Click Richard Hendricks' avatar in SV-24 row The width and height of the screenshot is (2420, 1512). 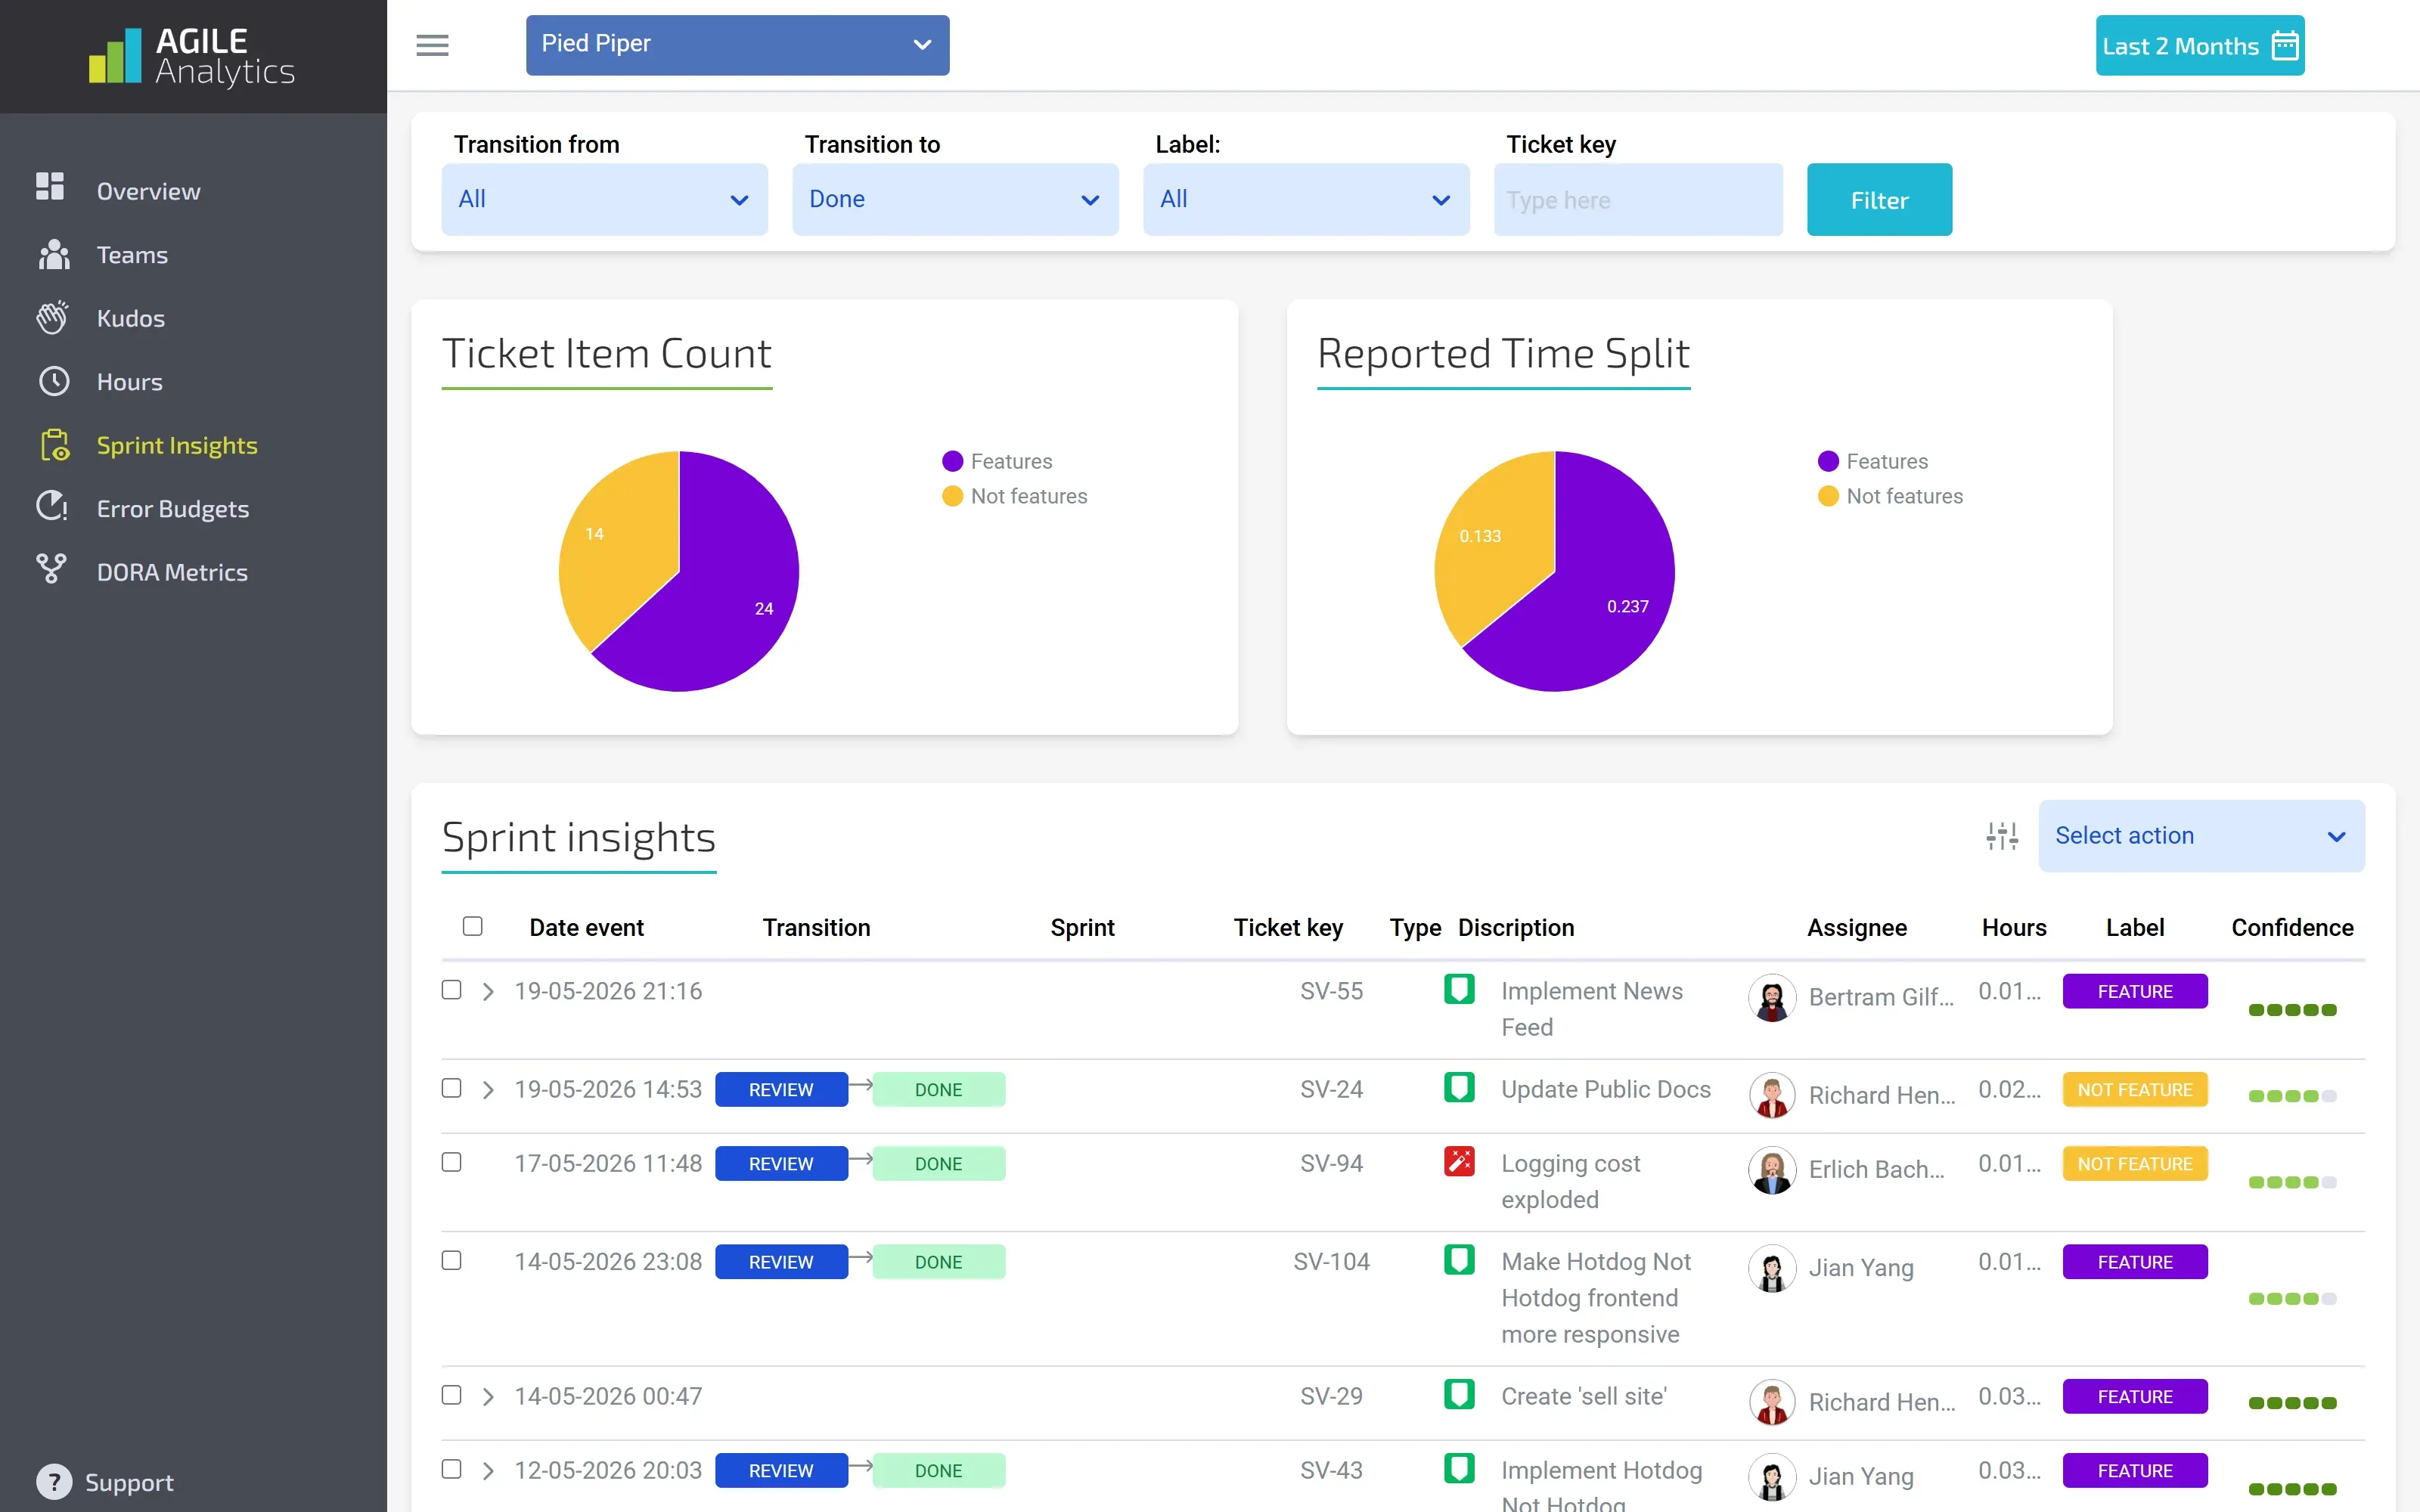(1772, 1095)
